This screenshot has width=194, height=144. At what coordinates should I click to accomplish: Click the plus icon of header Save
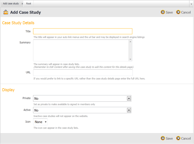point(163,12)
